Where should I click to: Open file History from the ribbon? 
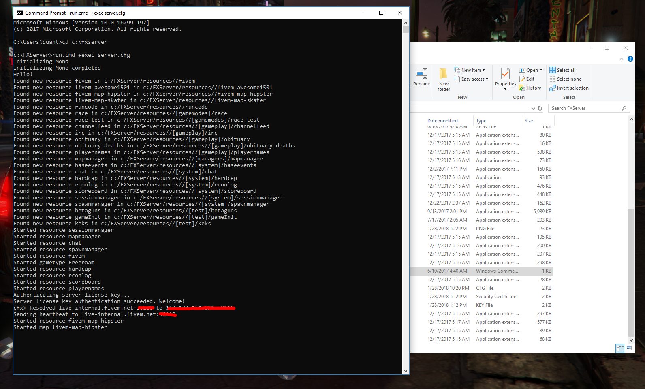pyautogui.click(x=530, y=88)
